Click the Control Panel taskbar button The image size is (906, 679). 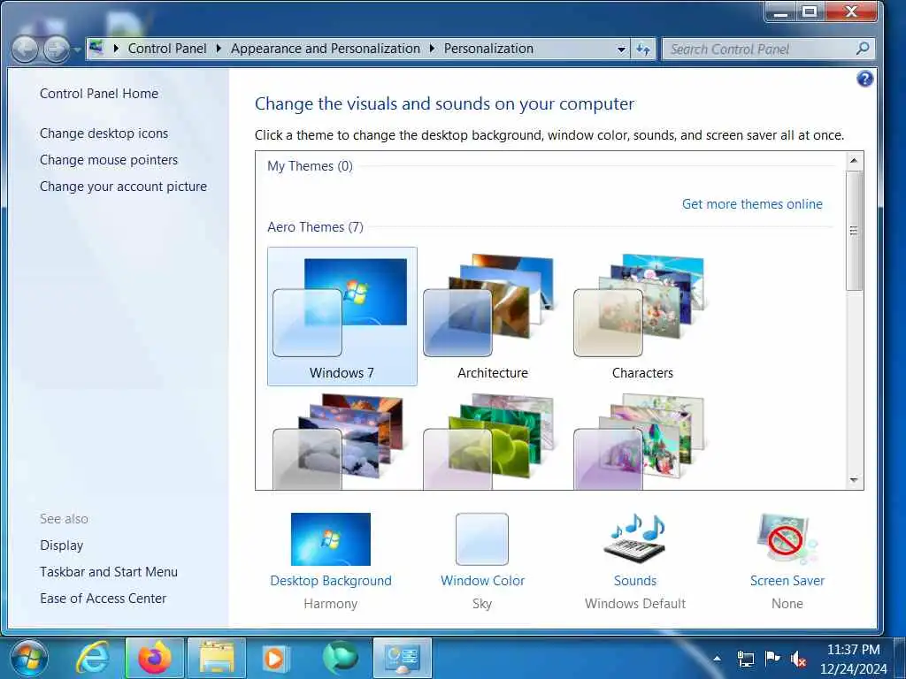pyautogui.click(x=403, y=658)
